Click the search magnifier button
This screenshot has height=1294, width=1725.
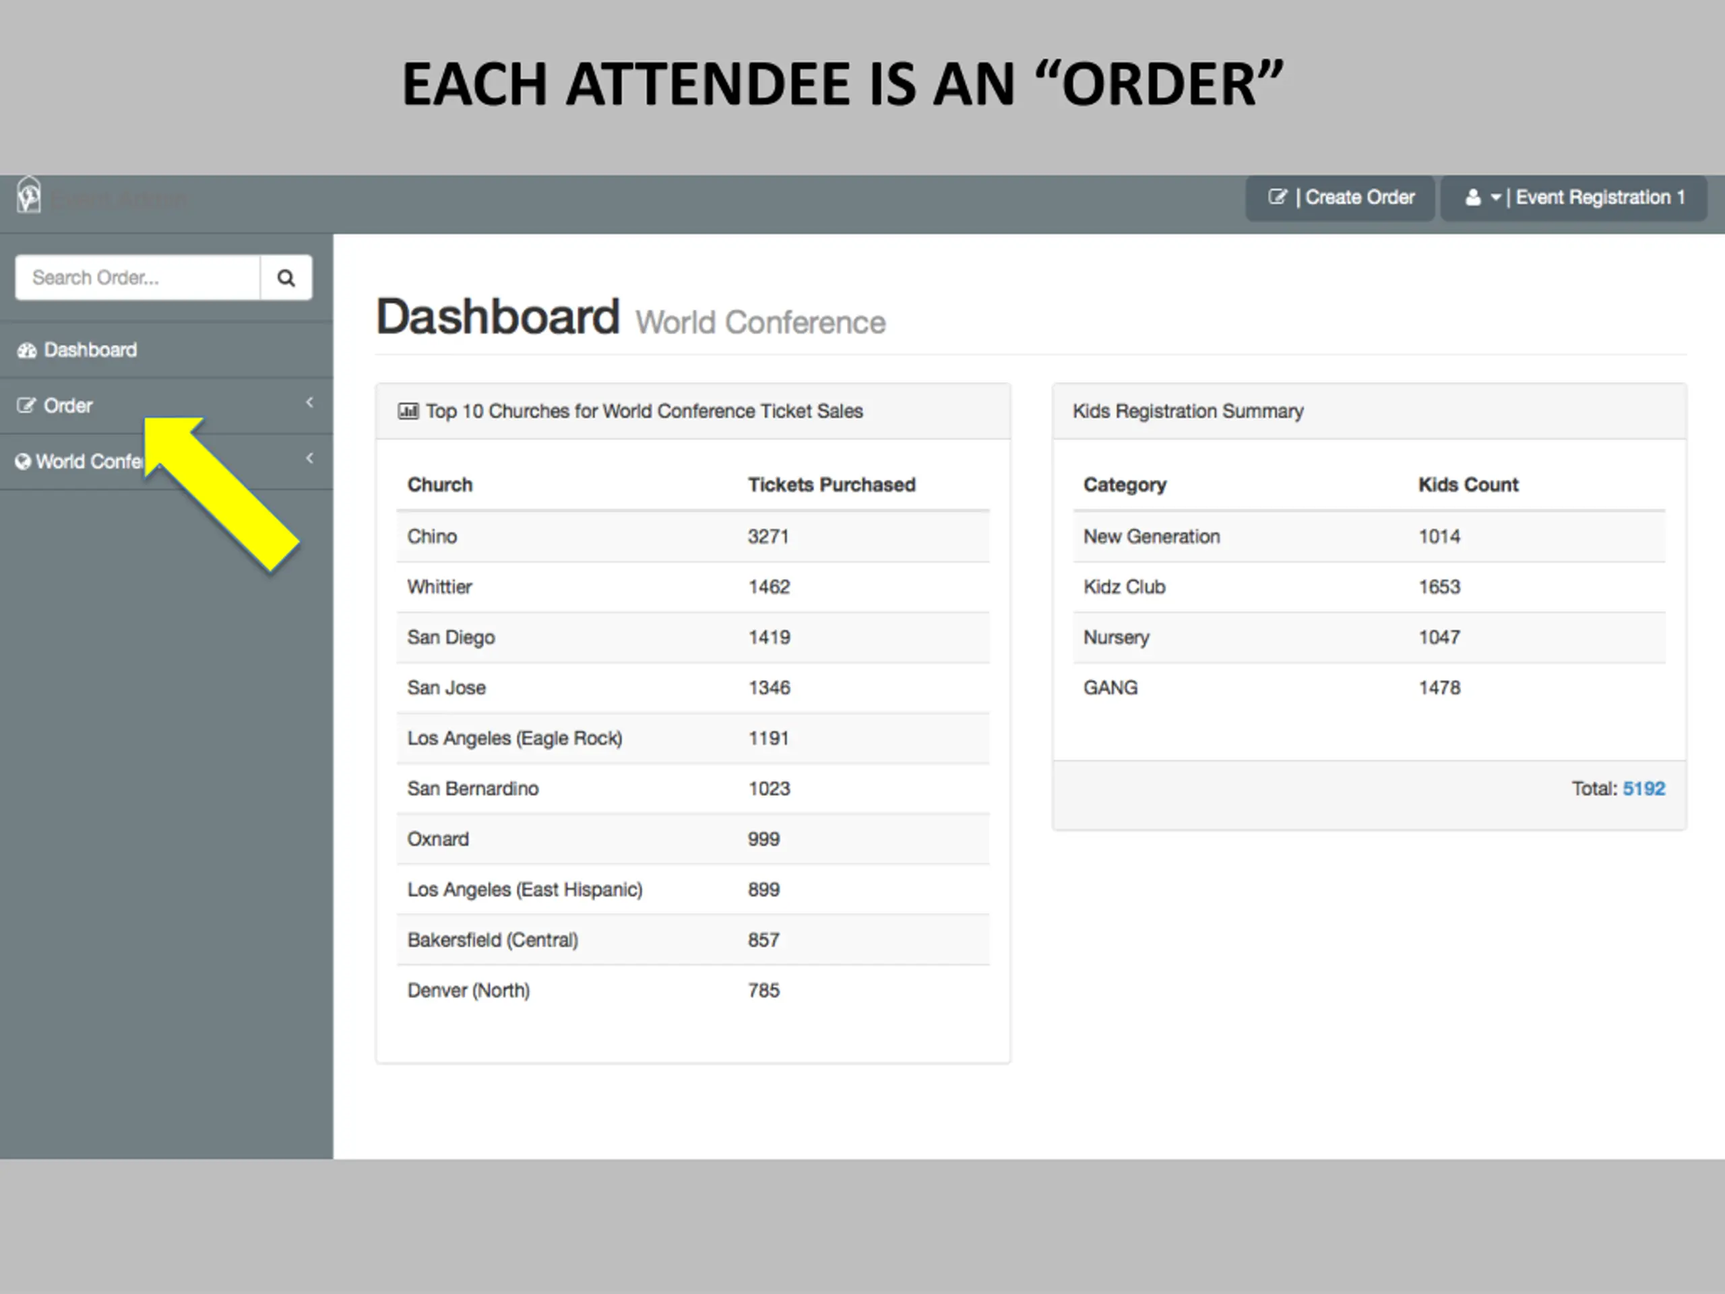pyautogui.click(x=286, y=278)
